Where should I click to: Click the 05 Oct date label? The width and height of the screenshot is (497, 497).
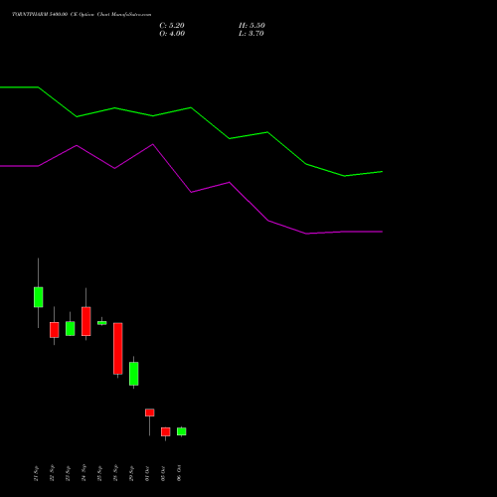pyautogui.click(x=164, y=473)
